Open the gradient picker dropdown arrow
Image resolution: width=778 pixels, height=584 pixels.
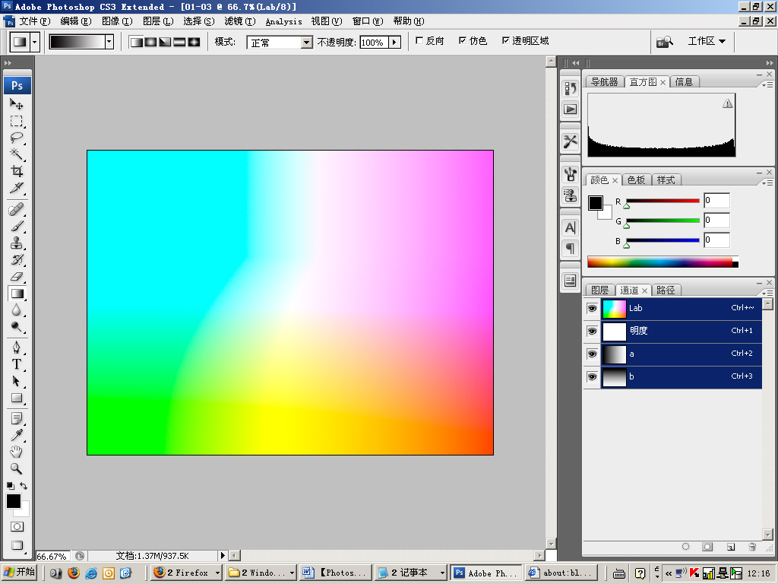pyautogui.click(x=109, y=43)
